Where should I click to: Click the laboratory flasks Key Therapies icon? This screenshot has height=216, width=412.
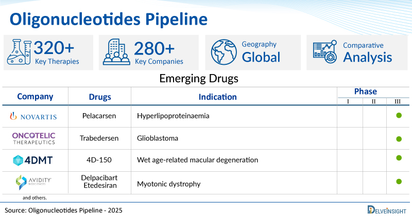point(19,52)
